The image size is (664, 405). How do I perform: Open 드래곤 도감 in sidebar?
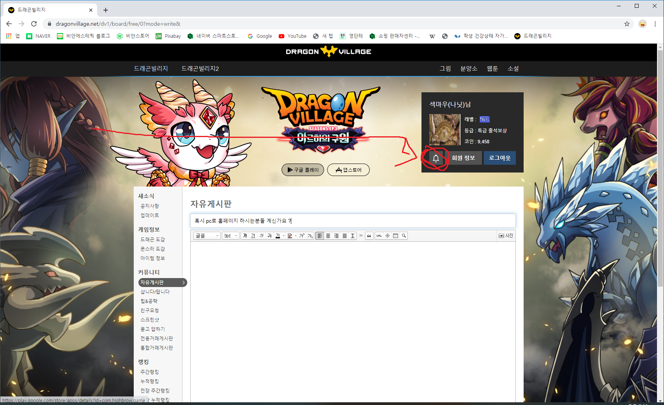click(152, 239)
